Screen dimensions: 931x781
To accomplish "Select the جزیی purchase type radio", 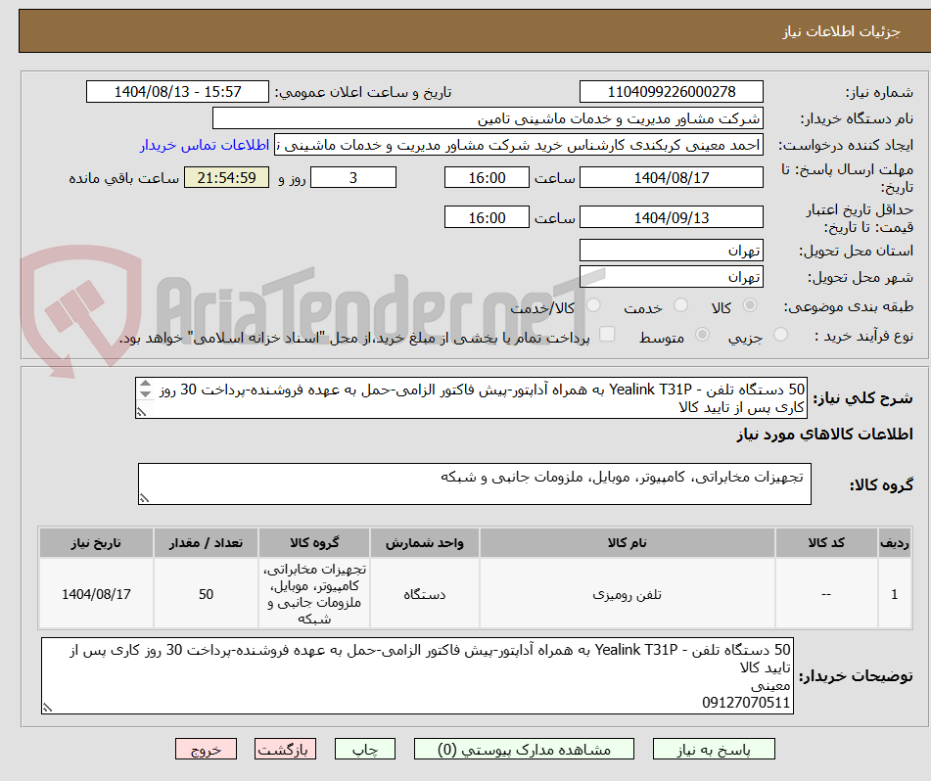I will 781,333.
